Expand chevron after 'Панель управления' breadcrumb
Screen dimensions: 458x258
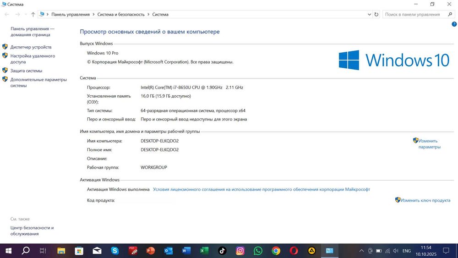(93, 14)
